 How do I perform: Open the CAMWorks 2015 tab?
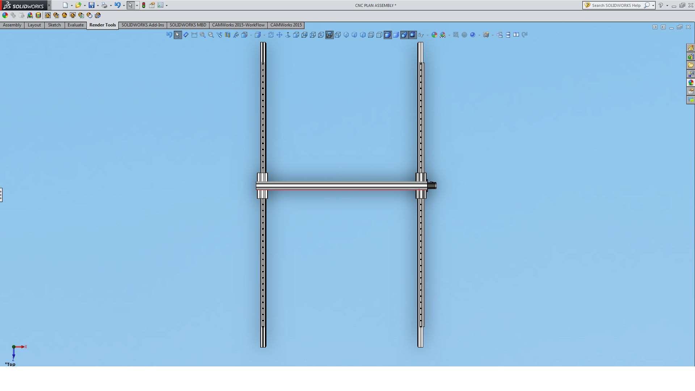tap(286, 25)
